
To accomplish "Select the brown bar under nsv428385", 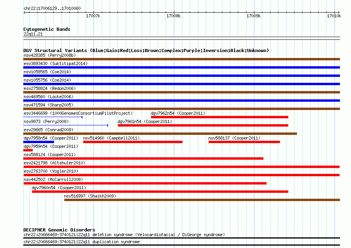I will pos(181,59).
